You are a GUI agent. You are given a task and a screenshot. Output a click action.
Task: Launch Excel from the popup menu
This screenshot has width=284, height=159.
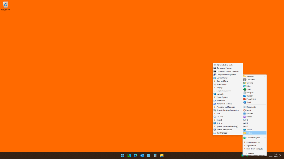coord(248,89)
